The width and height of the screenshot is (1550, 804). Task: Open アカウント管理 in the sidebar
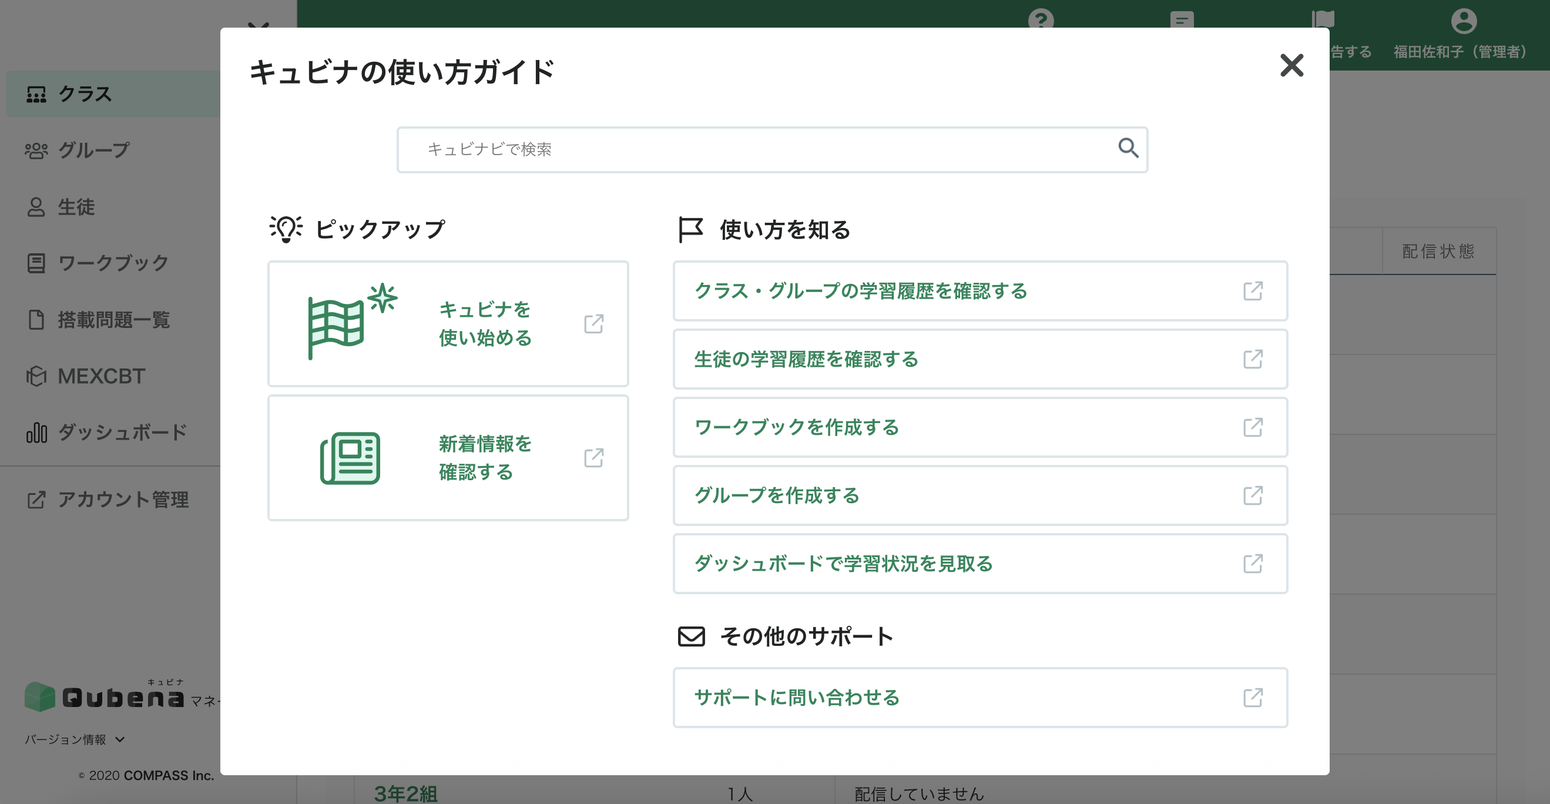pyautogui.click(x=113, y=500)
